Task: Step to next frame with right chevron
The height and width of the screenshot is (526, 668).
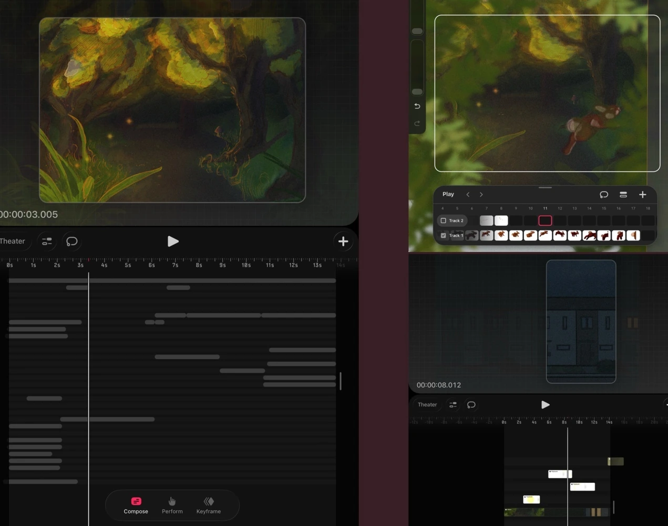Action: click(x=481, y=195)
